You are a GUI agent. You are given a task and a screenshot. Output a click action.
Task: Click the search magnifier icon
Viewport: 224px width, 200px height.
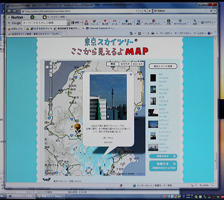click(x=211, y=11)
